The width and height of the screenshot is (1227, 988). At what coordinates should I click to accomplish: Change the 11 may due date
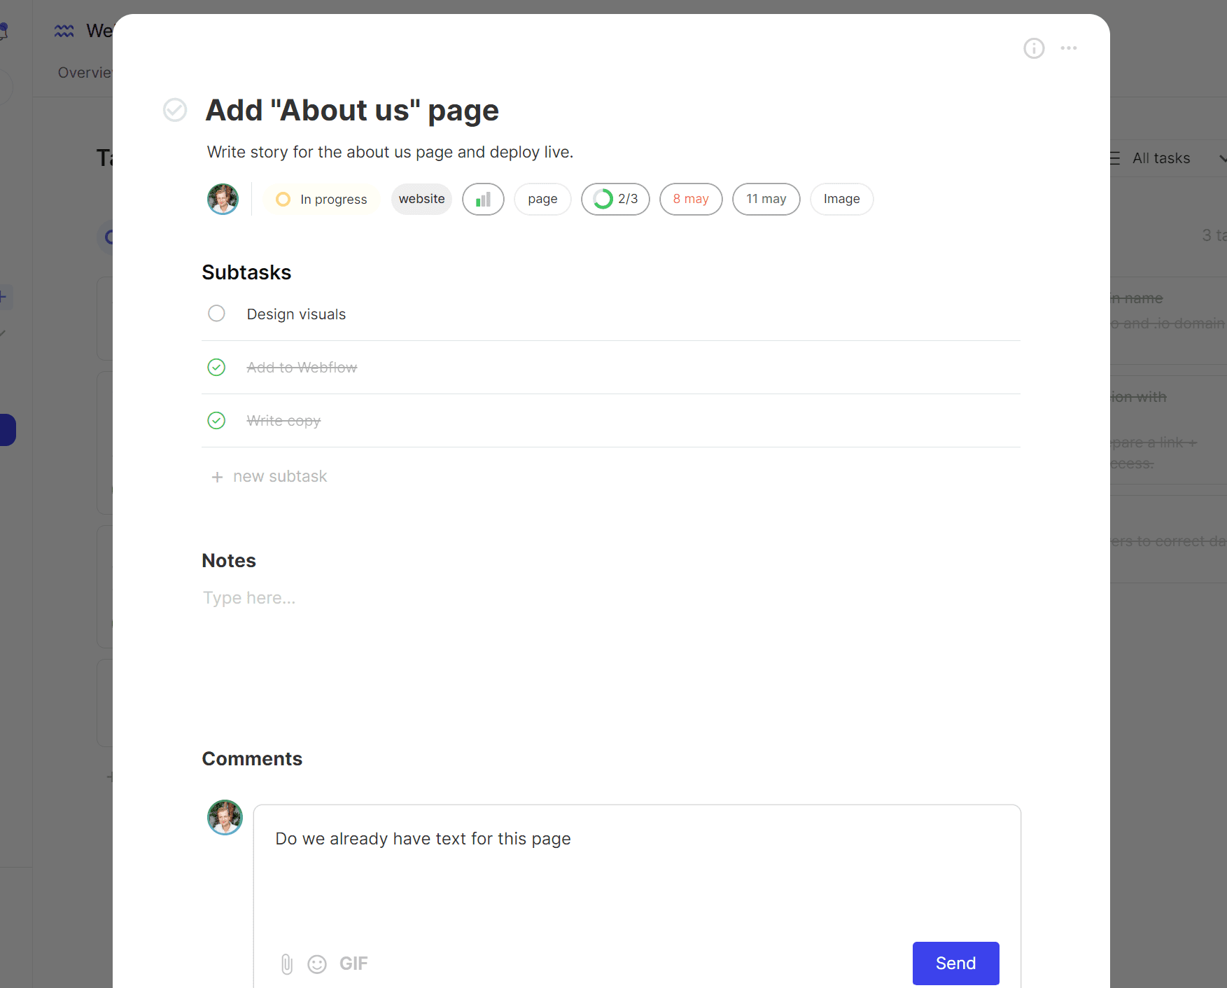766,200
